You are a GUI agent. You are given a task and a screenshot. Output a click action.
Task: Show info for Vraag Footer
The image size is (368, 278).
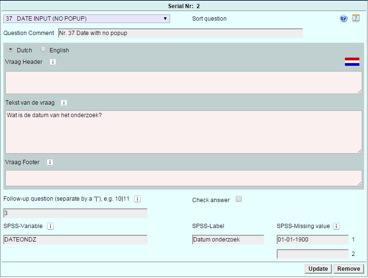click(x=50, y=162)
